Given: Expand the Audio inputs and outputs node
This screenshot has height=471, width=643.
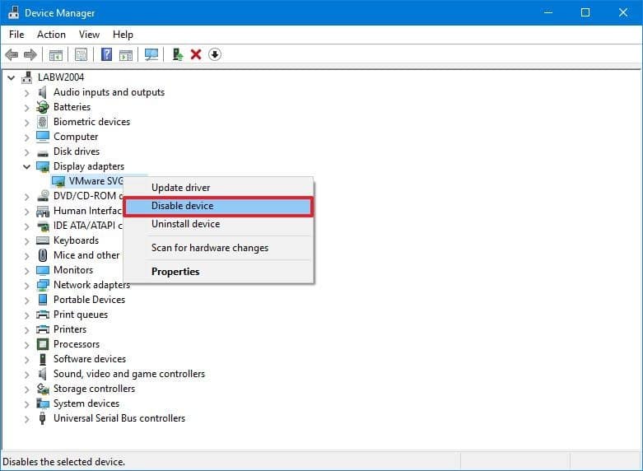Looking at the screenshot, I should 27,92.
